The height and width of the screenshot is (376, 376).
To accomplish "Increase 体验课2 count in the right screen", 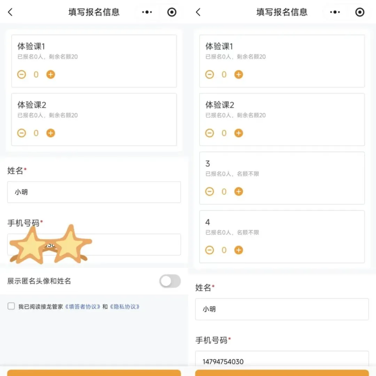I will [238, 133].
